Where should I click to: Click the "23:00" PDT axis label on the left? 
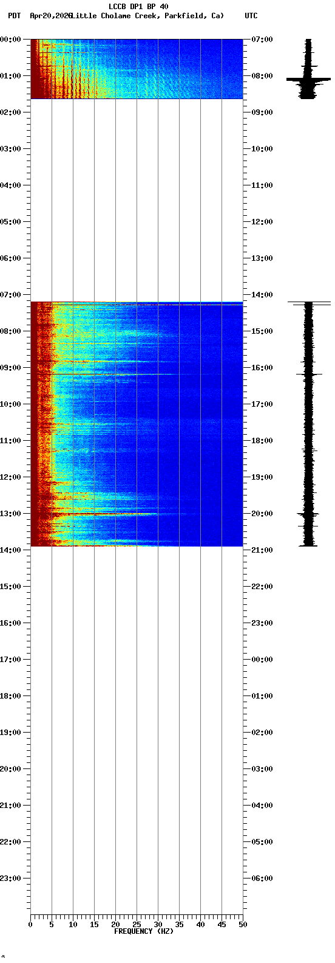(x=11, y=878)
